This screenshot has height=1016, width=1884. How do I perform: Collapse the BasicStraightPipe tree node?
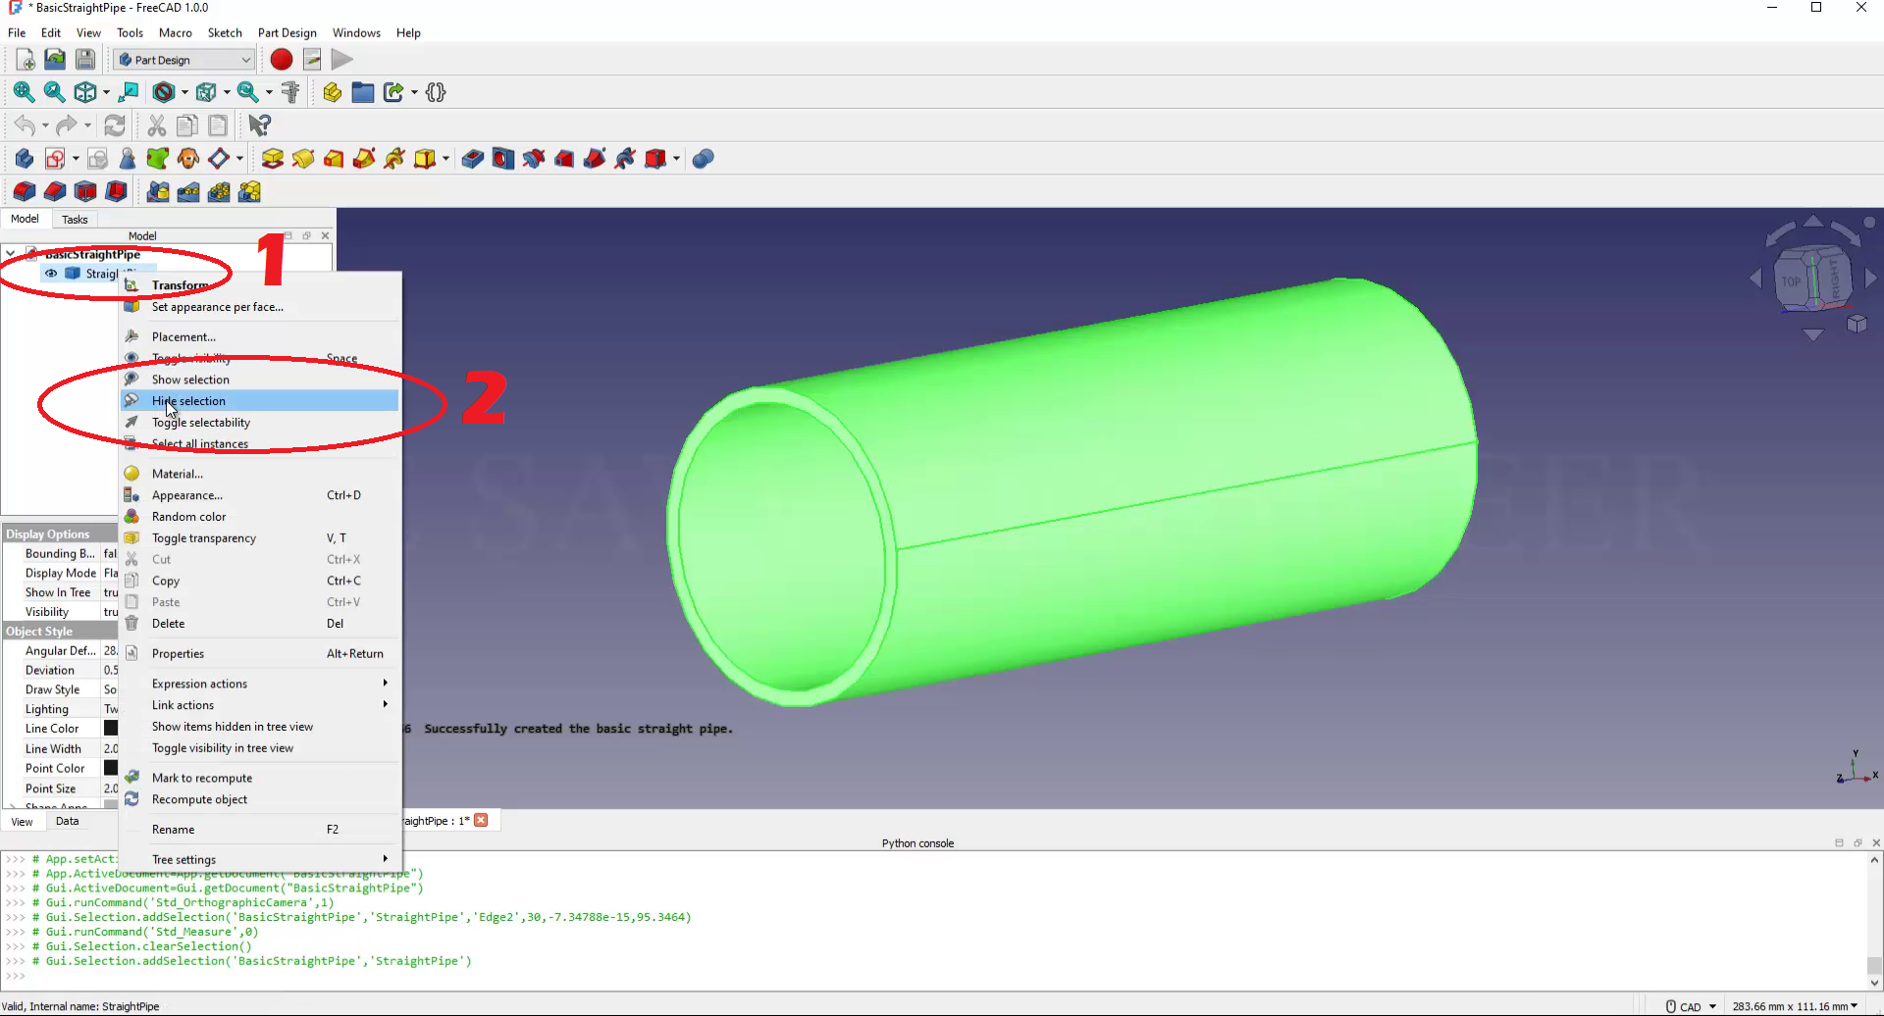(x=11, y=254)
